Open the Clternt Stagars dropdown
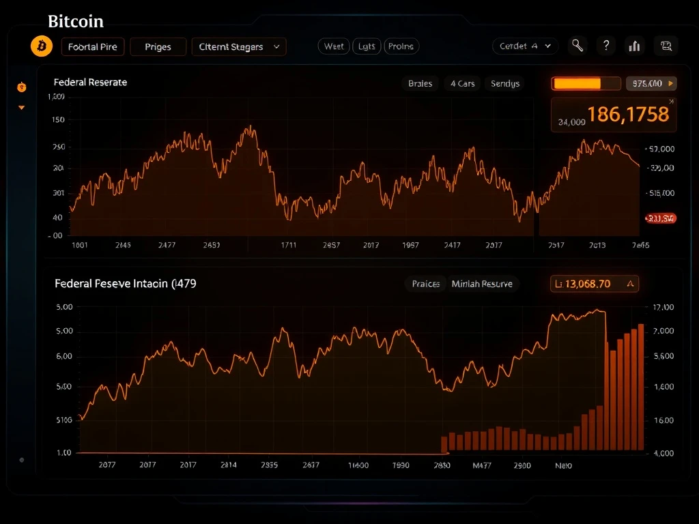The image size is (699, 524). point(239,47)
